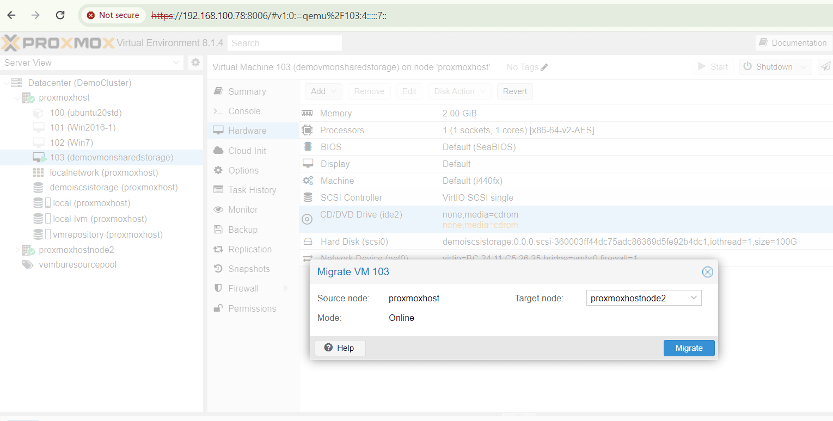The width and height of the screenshot is (833, 421).
Task: Click the browser forward arrow
Action: click(36, 15)
